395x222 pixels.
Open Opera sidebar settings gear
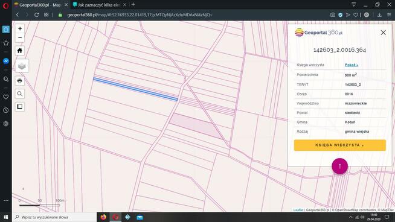6,124
